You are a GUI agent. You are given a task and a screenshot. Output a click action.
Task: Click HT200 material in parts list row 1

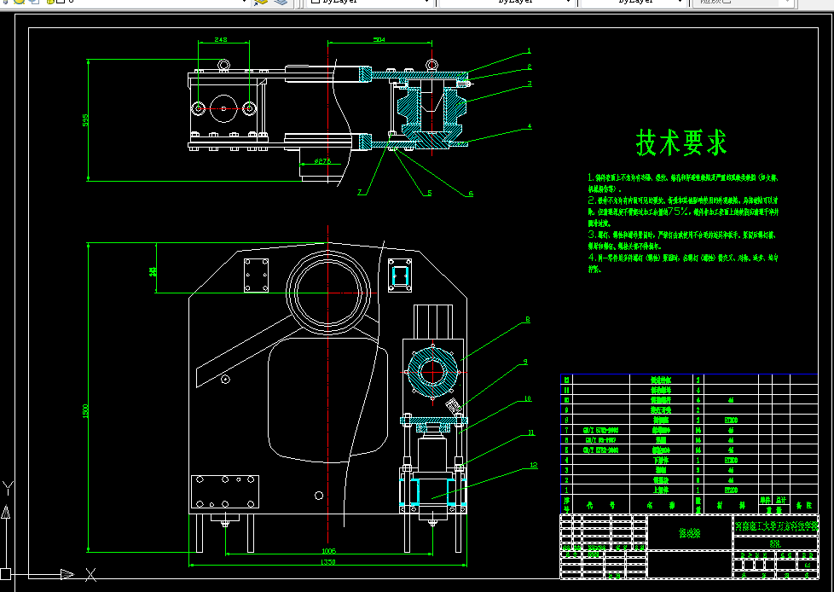(731, 490)
